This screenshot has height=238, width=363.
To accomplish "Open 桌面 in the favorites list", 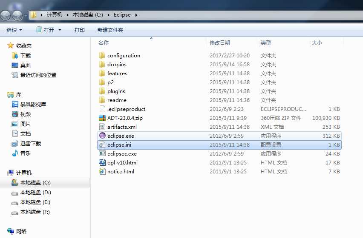I will (x=26, y=65).
